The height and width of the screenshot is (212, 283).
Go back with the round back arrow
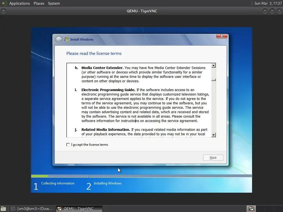tap(59, 40)
